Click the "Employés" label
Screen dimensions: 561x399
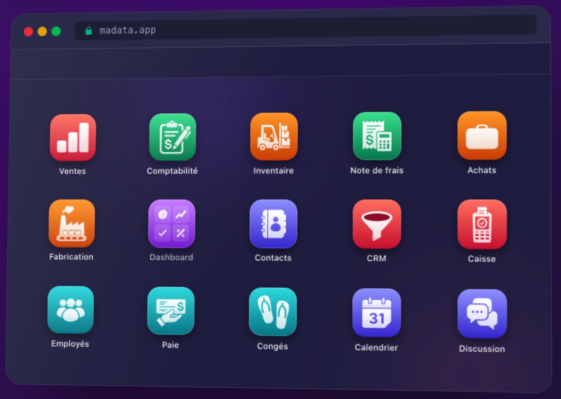pos(70,344)
